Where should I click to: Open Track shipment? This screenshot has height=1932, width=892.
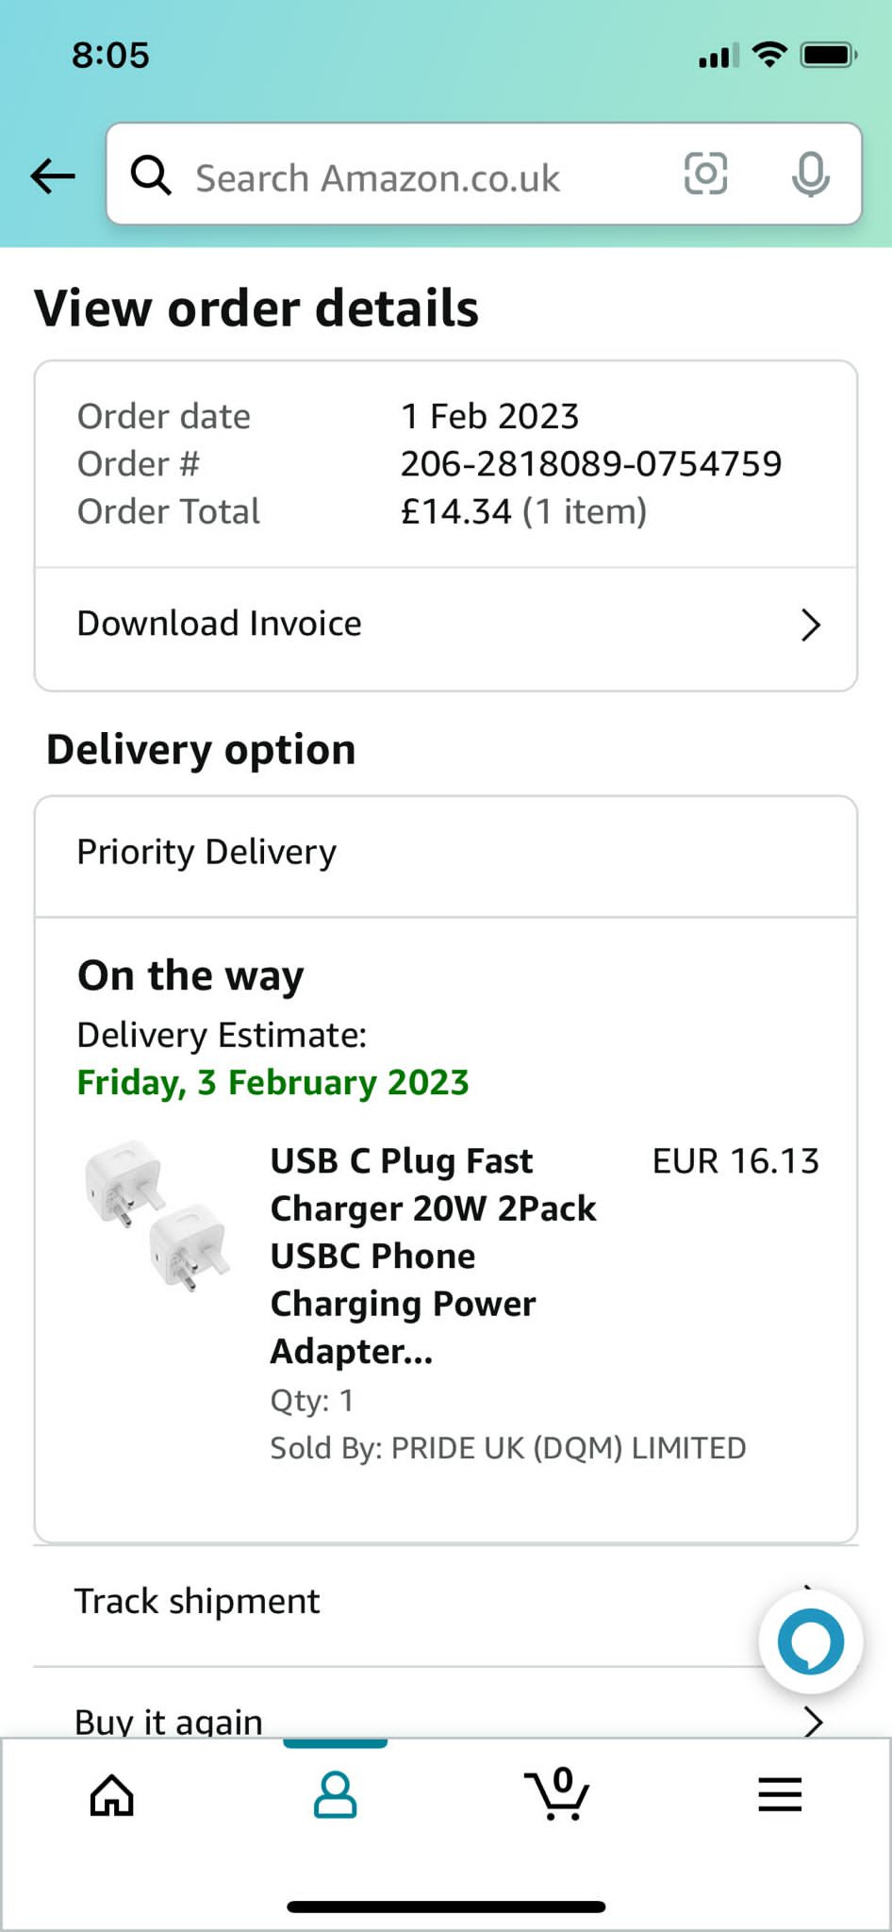tap(377, 1602)
